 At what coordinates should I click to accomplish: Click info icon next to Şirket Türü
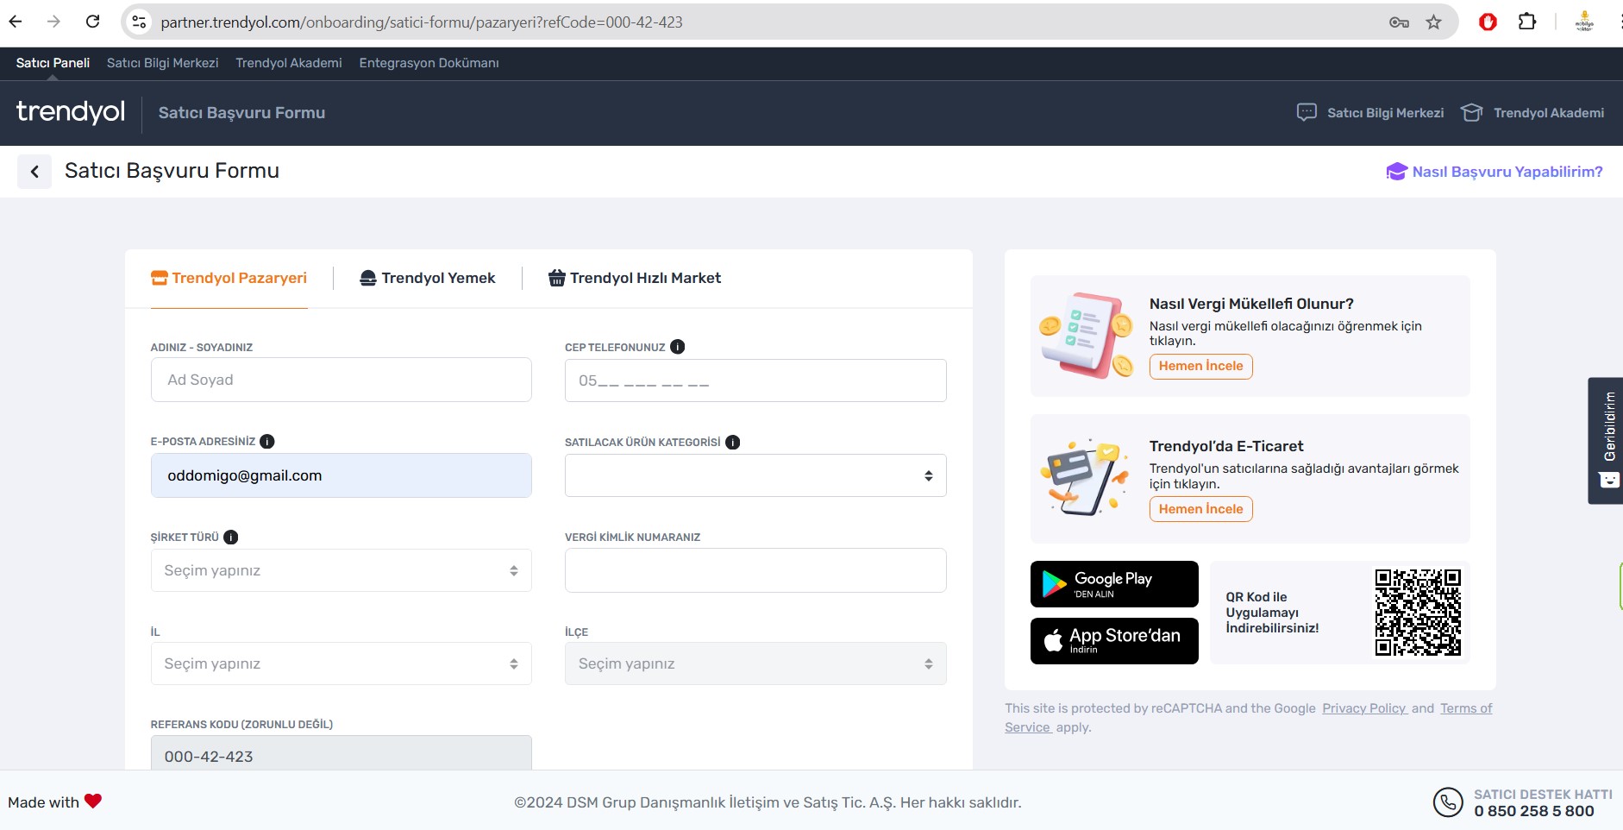[231, 537]
